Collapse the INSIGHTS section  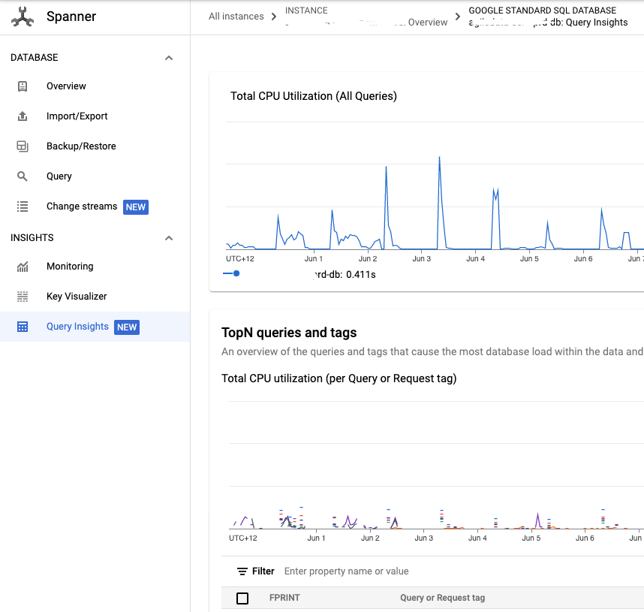(x=169, y=238)
